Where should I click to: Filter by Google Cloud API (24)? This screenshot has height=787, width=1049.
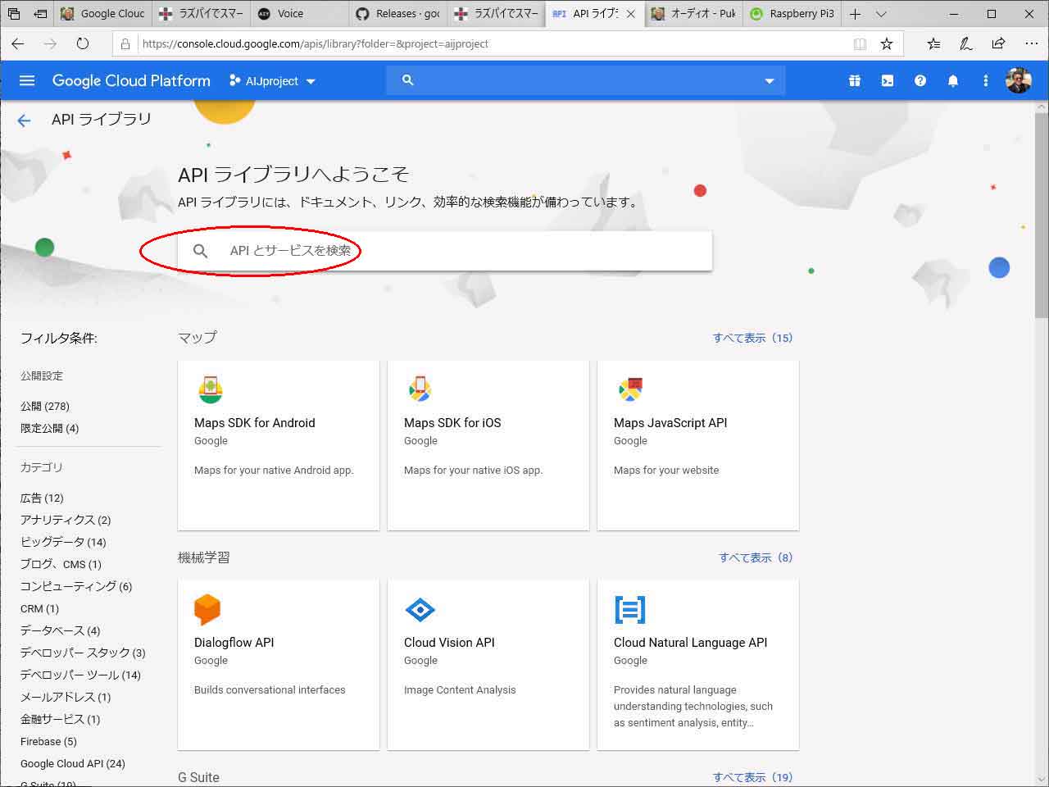[x=73, y=764]
